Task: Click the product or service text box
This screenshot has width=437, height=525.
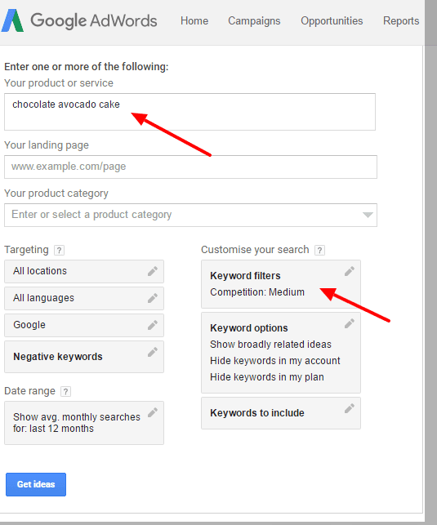Action: click(190, 112)
